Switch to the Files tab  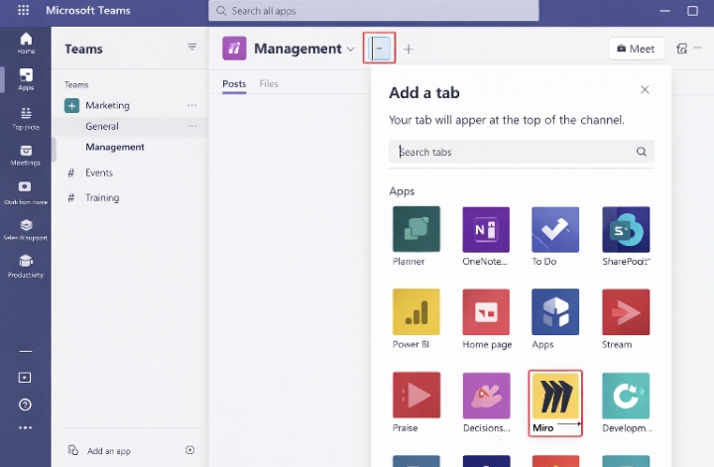[269, 84]
